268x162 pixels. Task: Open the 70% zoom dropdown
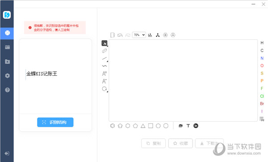pos(139,35)
